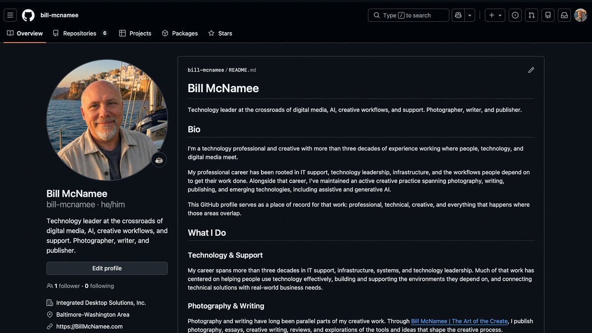Screen dimensions: 592x333
Task: Open the 0 following link
Action: 99,286
